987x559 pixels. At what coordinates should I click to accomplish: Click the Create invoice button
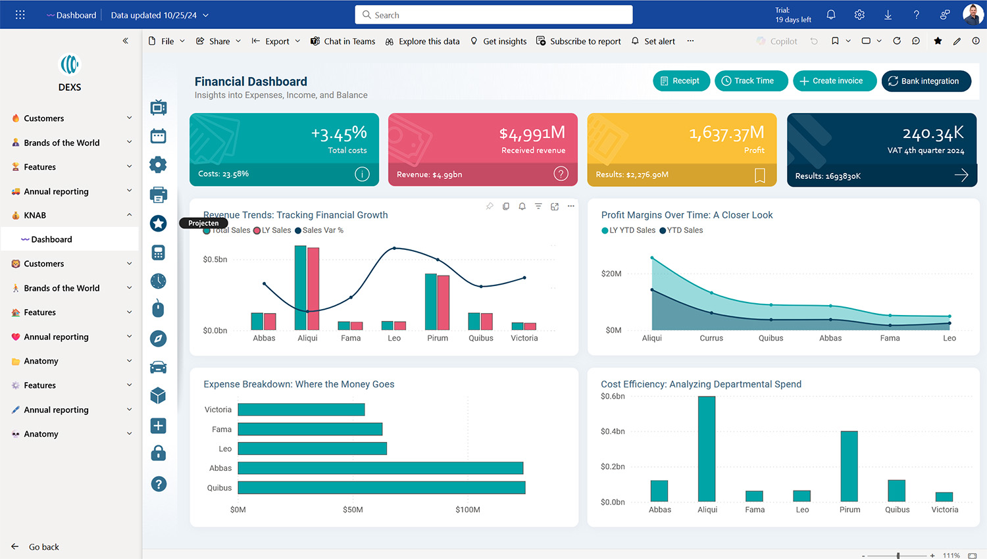[x=834, y=80]
